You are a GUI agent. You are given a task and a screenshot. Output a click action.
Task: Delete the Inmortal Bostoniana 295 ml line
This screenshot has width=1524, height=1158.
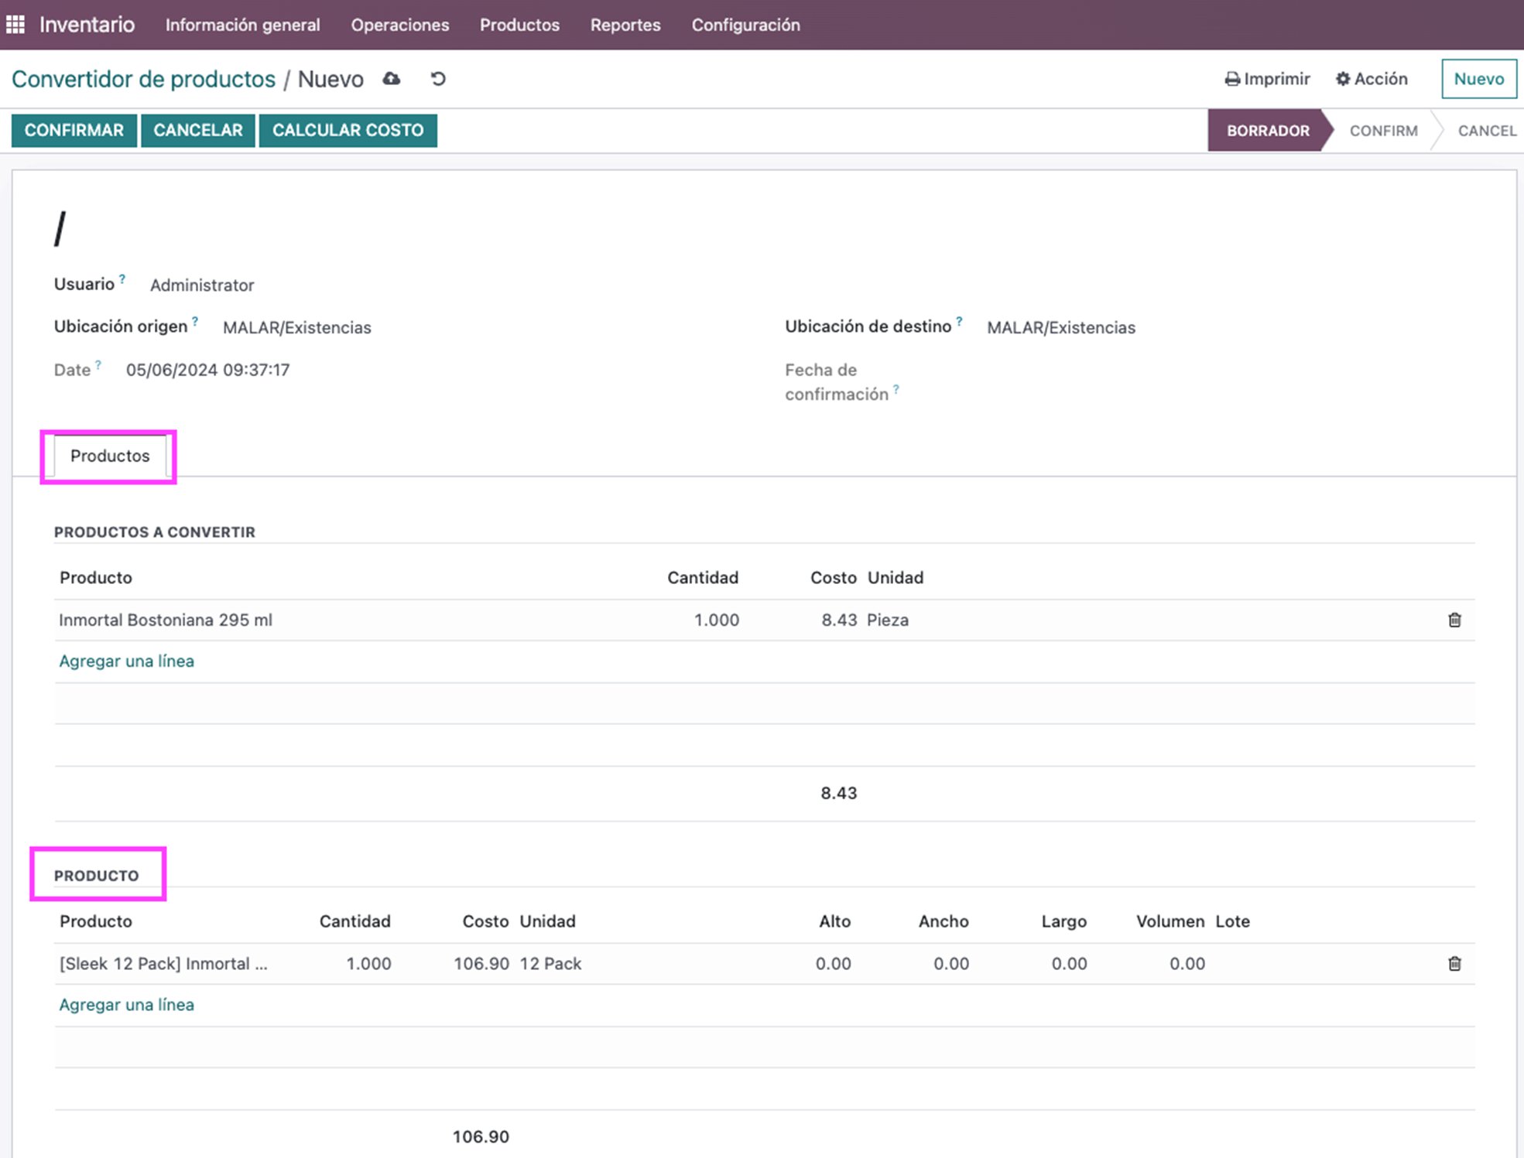click(x=1454, y=620)
